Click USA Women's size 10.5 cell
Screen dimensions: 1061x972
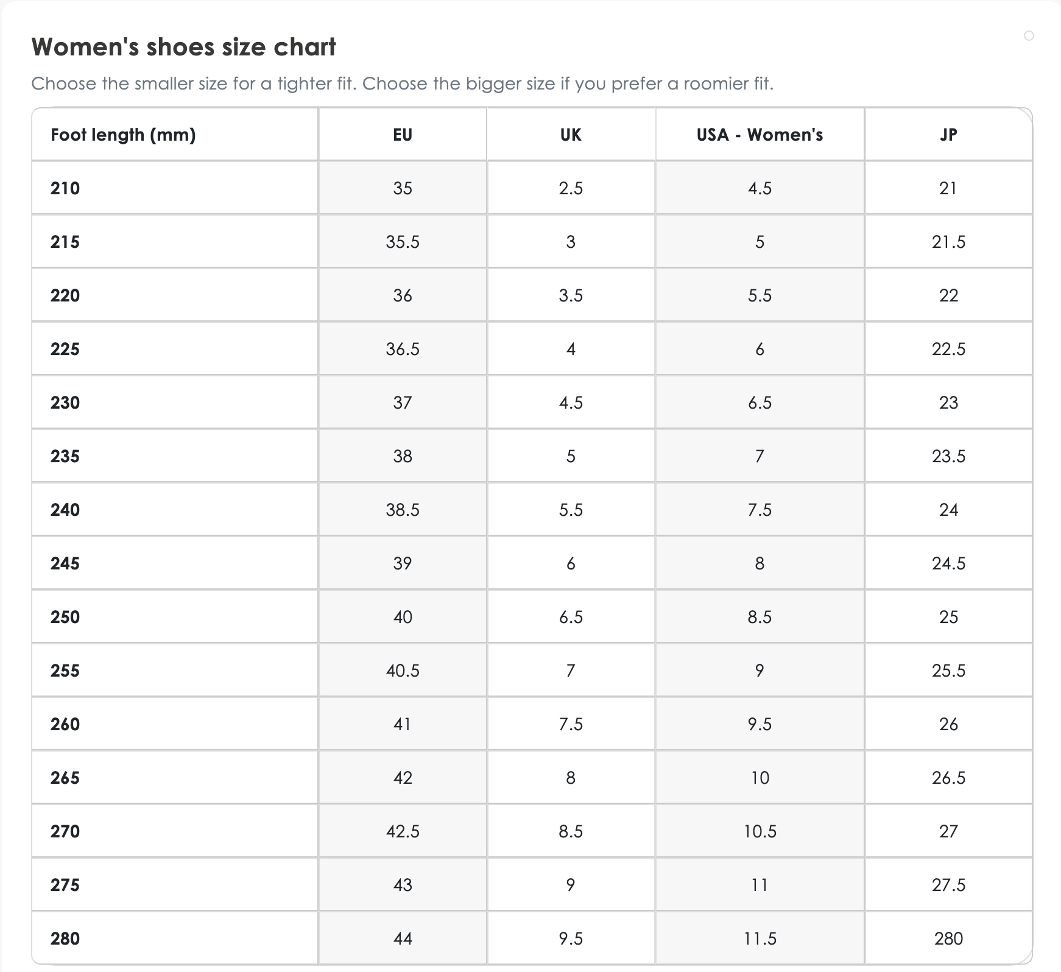(x=760, y=831)
